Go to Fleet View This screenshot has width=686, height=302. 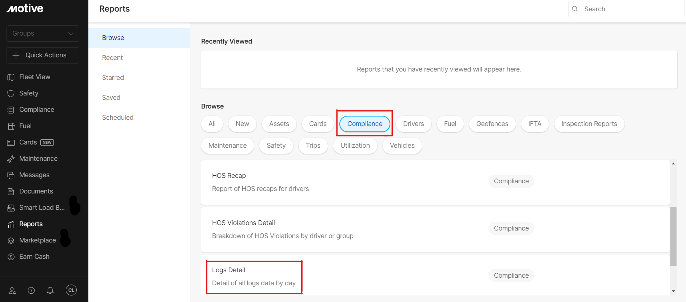coord(35,77)
